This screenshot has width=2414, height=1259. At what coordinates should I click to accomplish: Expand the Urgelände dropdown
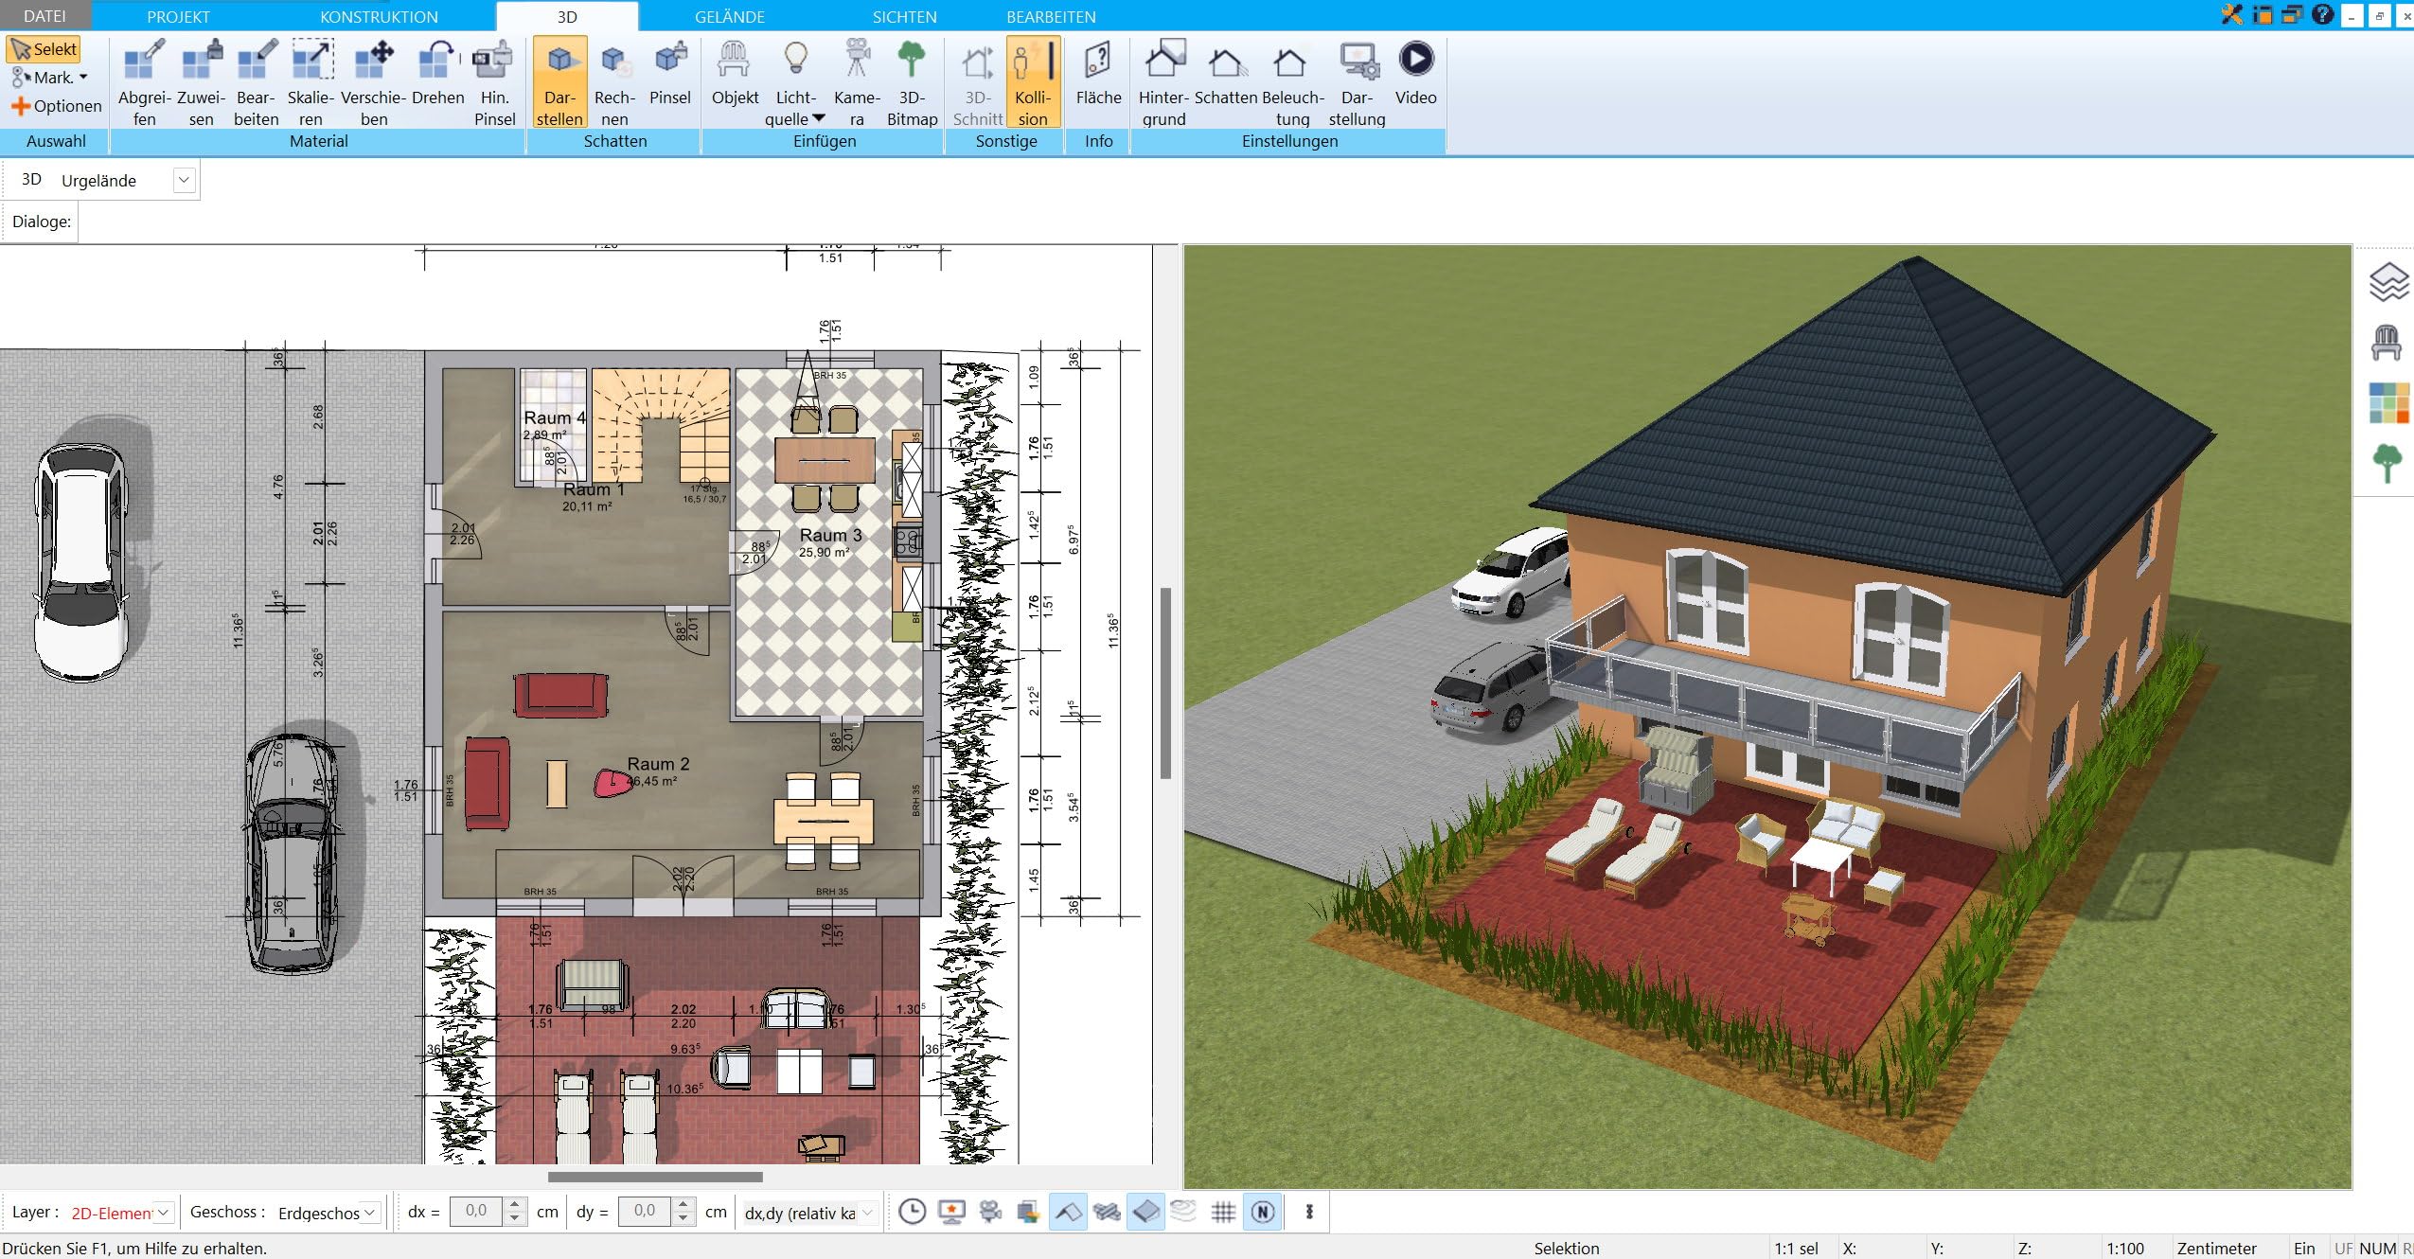pos(184,180)
